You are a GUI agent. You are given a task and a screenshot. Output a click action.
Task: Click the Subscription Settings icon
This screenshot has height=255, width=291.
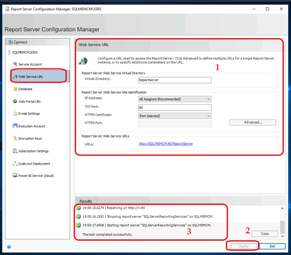click(x=15, y=151)
